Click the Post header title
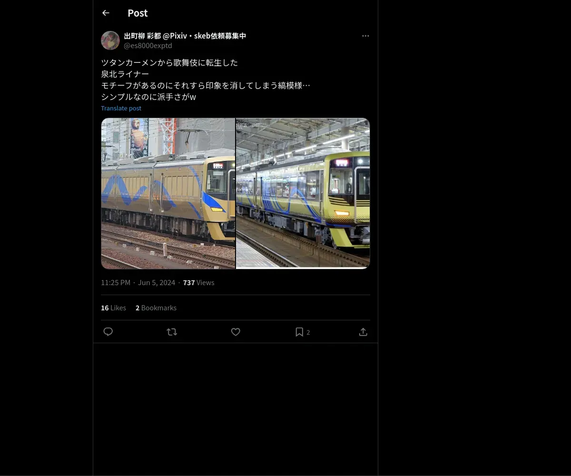 138,13
